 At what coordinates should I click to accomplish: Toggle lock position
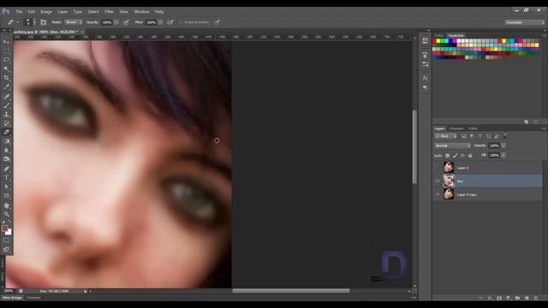pos(462,156)
